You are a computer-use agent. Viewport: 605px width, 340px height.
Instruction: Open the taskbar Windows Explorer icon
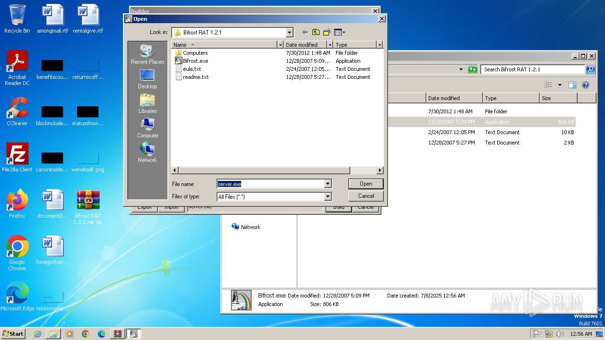(x=53, y=334)
